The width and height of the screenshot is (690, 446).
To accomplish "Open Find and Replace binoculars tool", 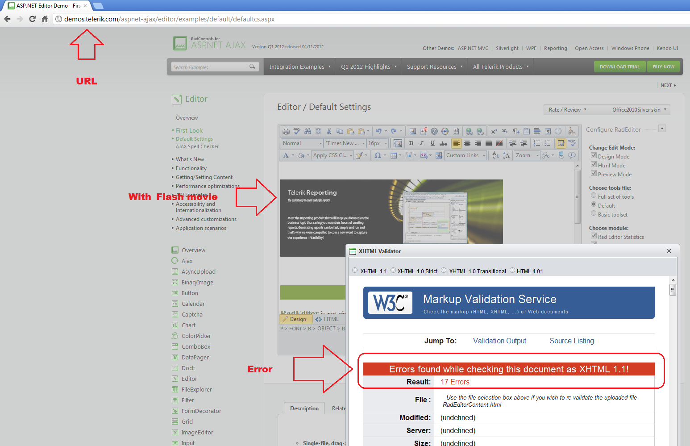I will pyautogui.click(x=308, y=131).
